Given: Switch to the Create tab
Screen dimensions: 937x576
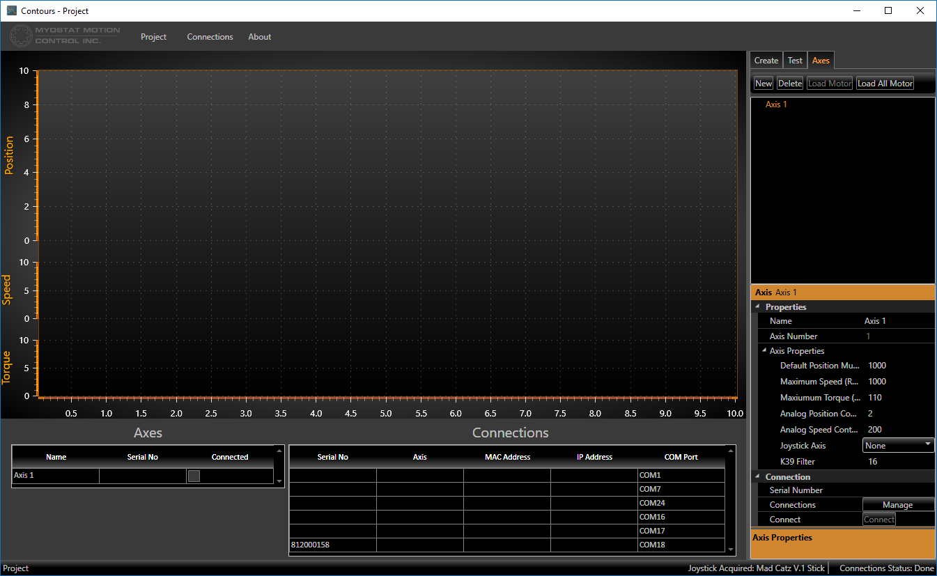Looking at the screenshot, I should [766, 61].
